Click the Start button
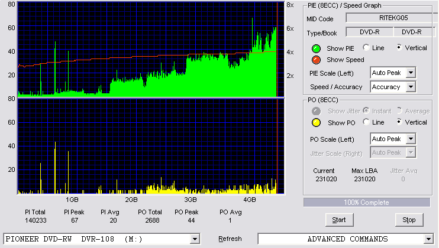 (x=339, y=220)
